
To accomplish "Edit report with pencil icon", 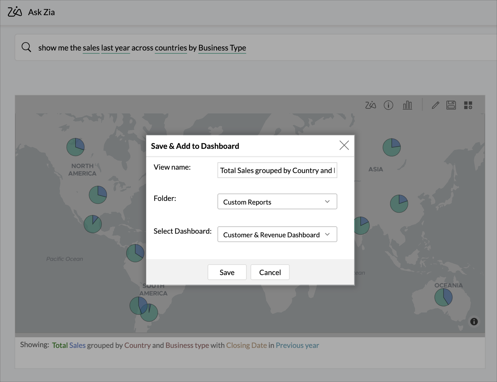I will [435, 105].
